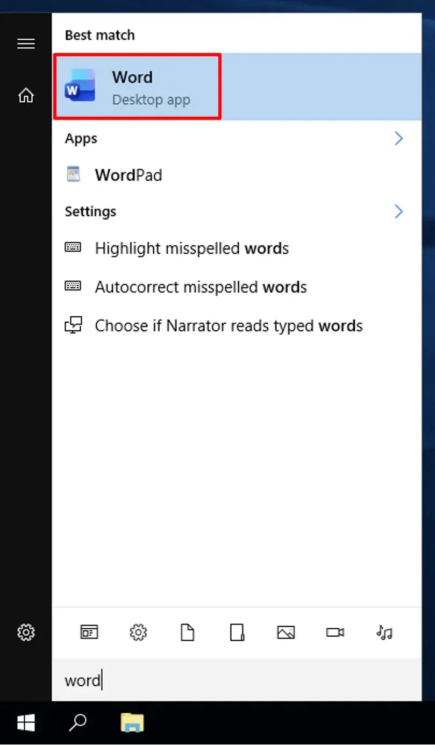Viewport: 435px width, 745px height.
Task: Open search settings via the sidebar gear icon
Action: pos(26,632)
